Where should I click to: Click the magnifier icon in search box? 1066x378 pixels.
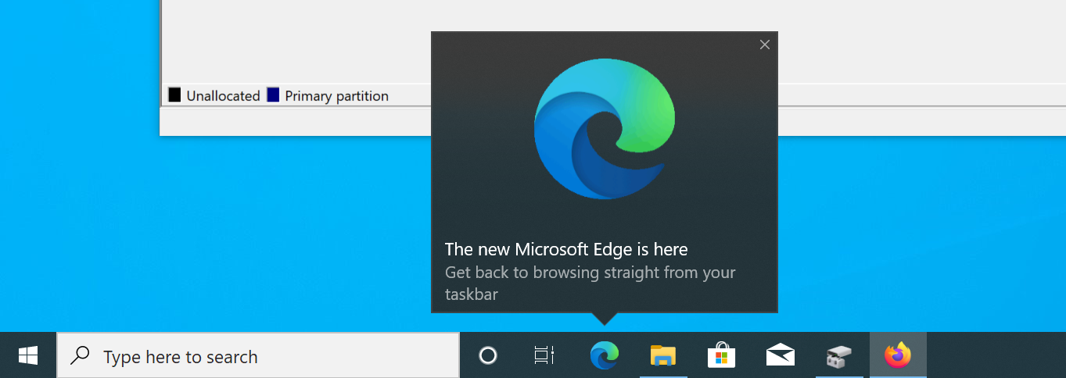[x=79, y=356]
